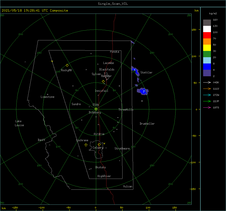Click the HighRiver city label

(x=104, y=176)
